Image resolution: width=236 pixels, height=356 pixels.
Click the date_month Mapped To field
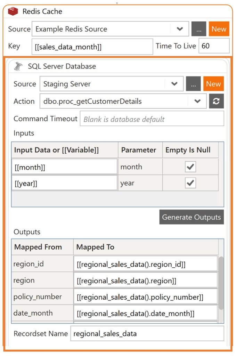click(146, 313)
